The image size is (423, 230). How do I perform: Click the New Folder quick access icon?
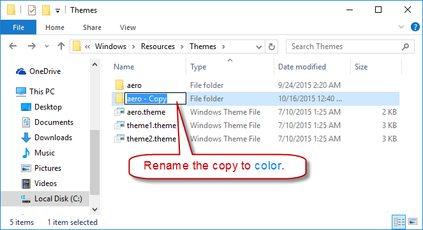point(46,10)
